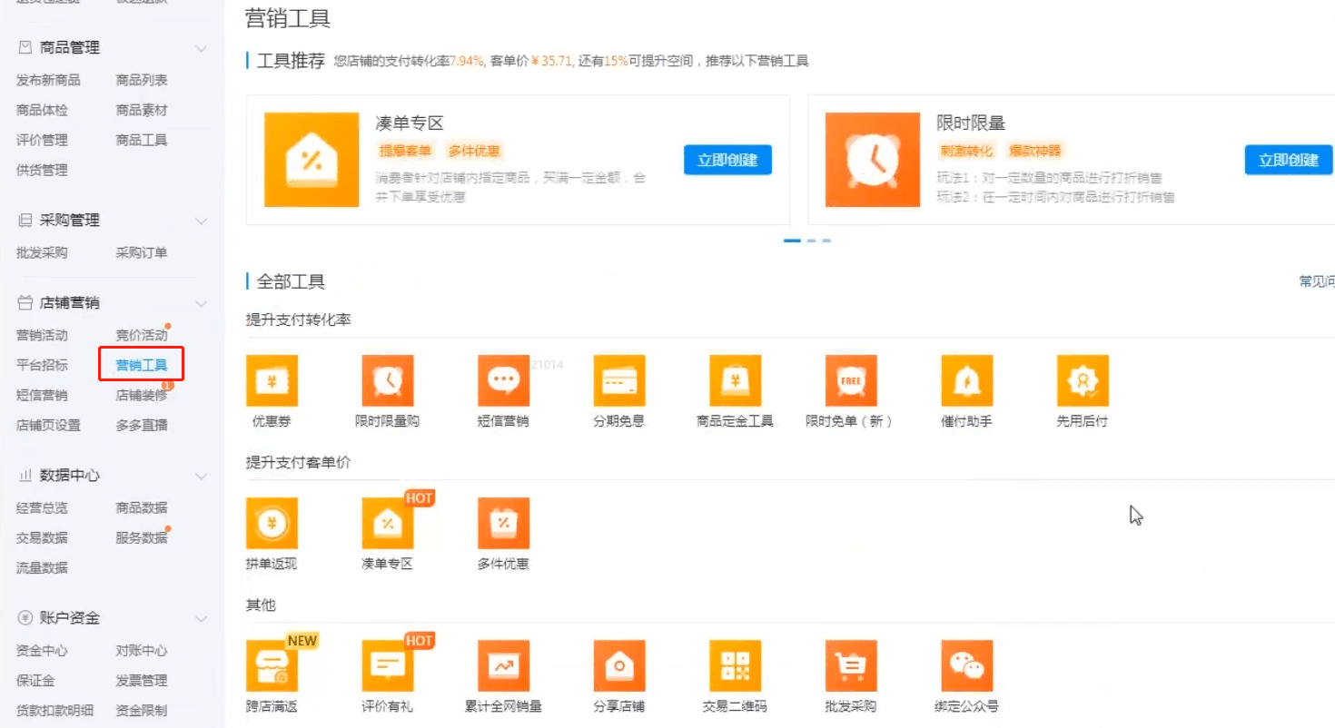Viewport: 1335px width, 728px height.
Task: Open the 多件优惠 multi-item discount tool
Action: [x=503, y=524]
